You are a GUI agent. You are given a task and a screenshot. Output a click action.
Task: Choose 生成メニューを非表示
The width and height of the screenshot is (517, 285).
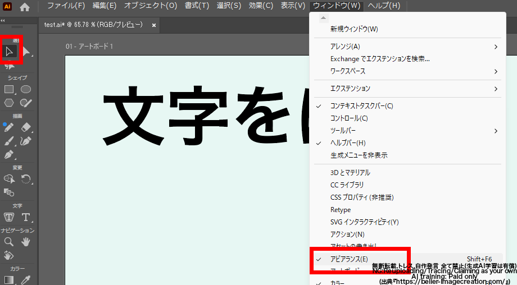point(407,155)
